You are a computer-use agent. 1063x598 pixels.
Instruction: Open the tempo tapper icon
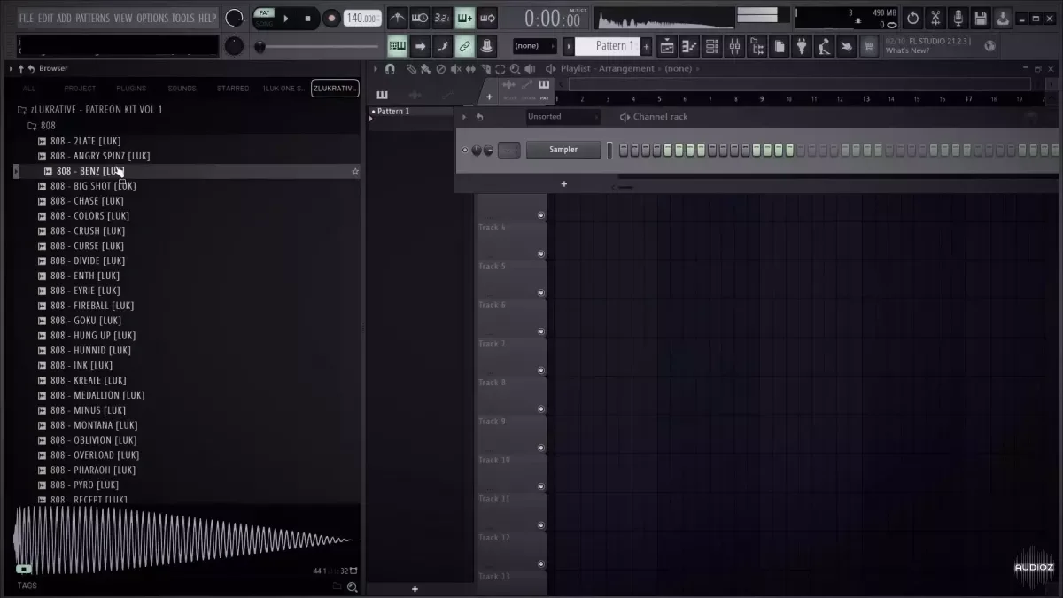[824, 46]
